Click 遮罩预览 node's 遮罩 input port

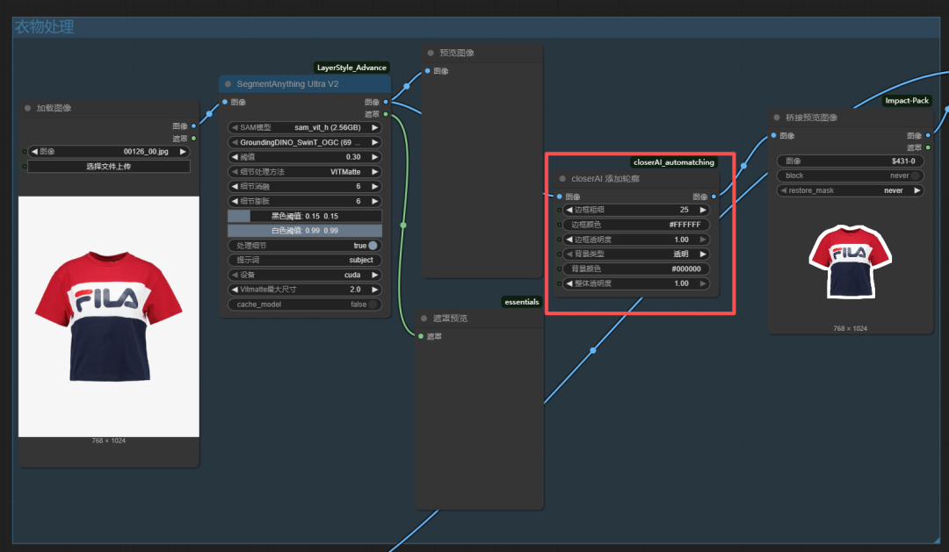[x=421, y=336]
